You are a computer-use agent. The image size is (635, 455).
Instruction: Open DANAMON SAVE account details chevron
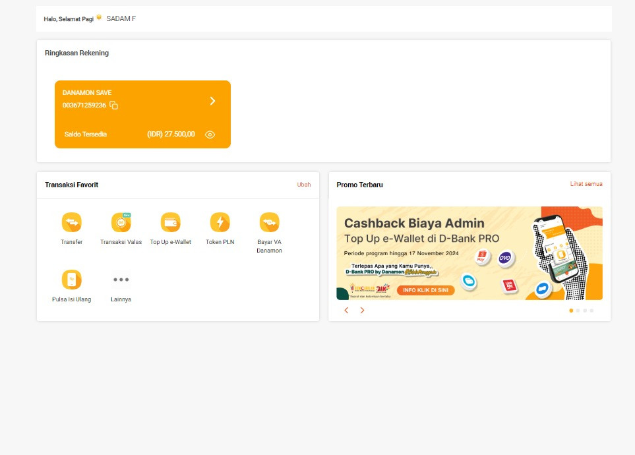tap(212, 101)
